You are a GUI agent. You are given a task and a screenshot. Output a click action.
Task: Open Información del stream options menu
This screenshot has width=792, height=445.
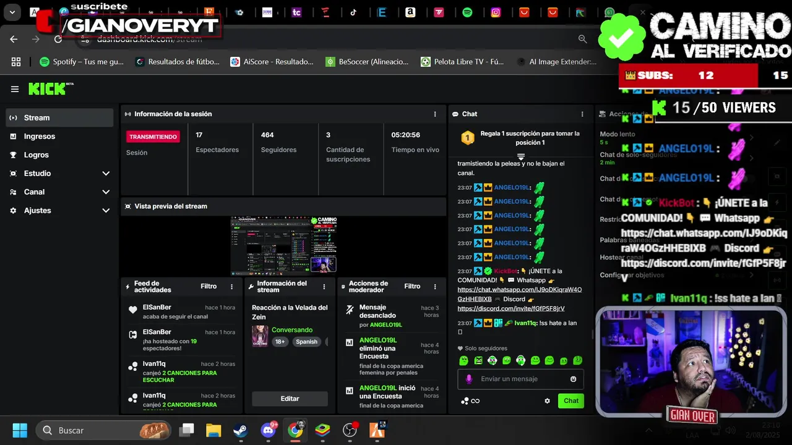coord(324,286)
